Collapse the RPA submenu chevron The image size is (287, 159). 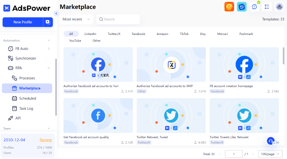[x=49, y=68]
